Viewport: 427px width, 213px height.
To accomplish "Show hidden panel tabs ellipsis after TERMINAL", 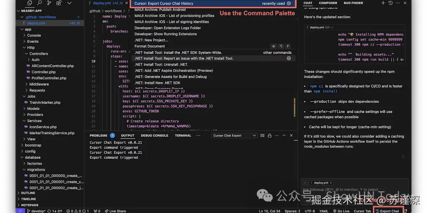I will point(198,135).
